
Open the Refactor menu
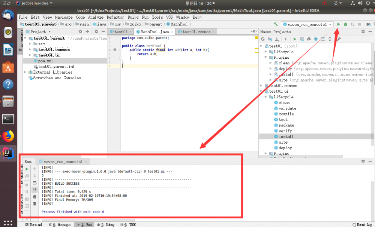coord(115,17)
